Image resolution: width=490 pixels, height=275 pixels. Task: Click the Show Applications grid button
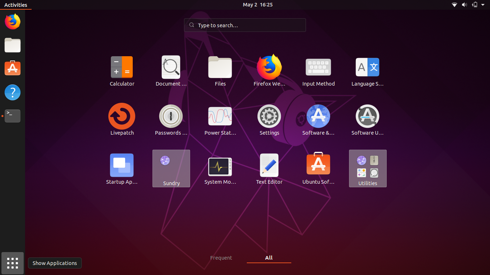tap(13, 263)
